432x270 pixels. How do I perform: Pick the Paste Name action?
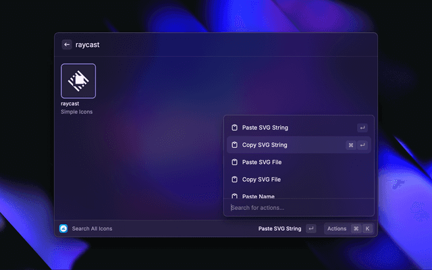[x=259, y=196]
